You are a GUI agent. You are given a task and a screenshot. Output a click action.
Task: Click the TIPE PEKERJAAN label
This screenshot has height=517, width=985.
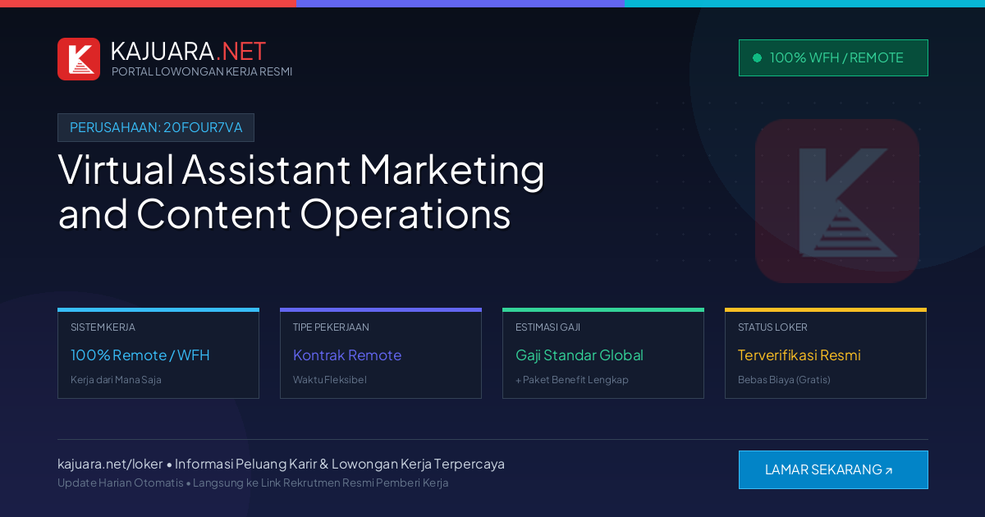click(x=331, y=327)
